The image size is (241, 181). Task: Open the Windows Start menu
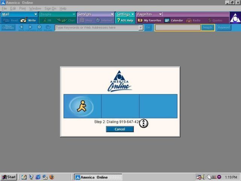9,177
